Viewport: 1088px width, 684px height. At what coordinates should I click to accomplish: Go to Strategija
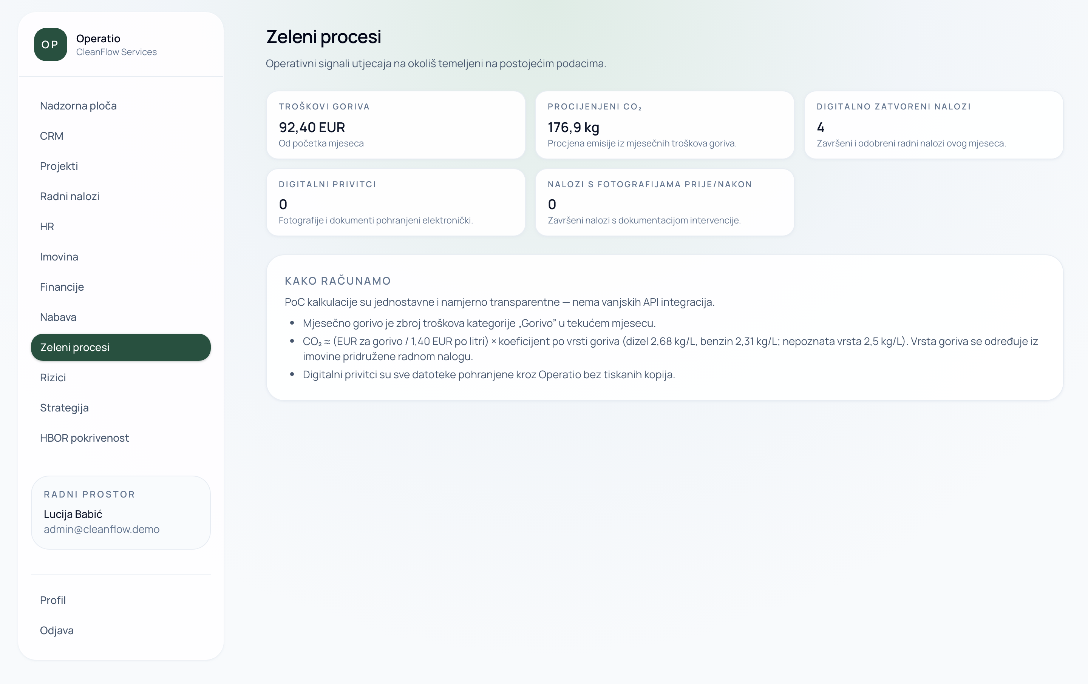click(x=121, y=408)
